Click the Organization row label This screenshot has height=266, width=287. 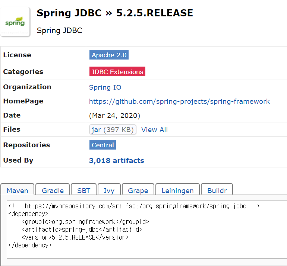(27, 87)
